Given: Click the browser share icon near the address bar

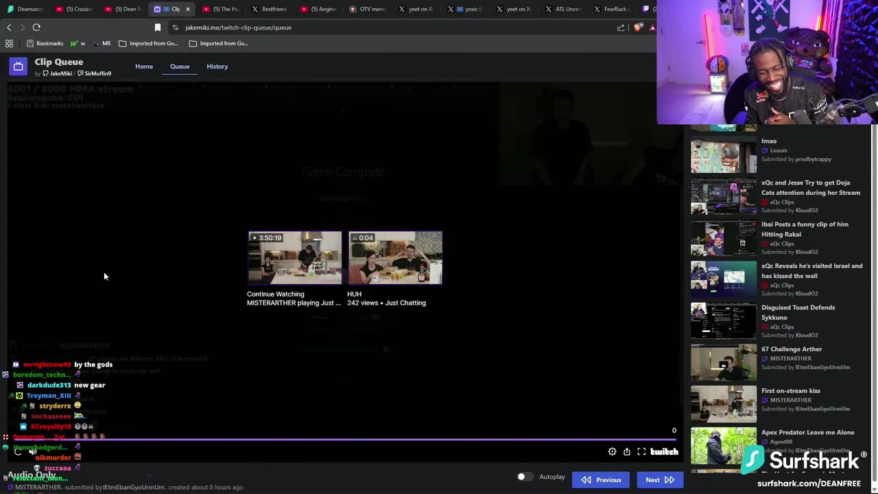Looking at the screenshot, I should (x=621, y=27).
